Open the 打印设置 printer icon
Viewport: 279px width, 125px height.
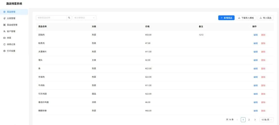[x=4, y=51]
